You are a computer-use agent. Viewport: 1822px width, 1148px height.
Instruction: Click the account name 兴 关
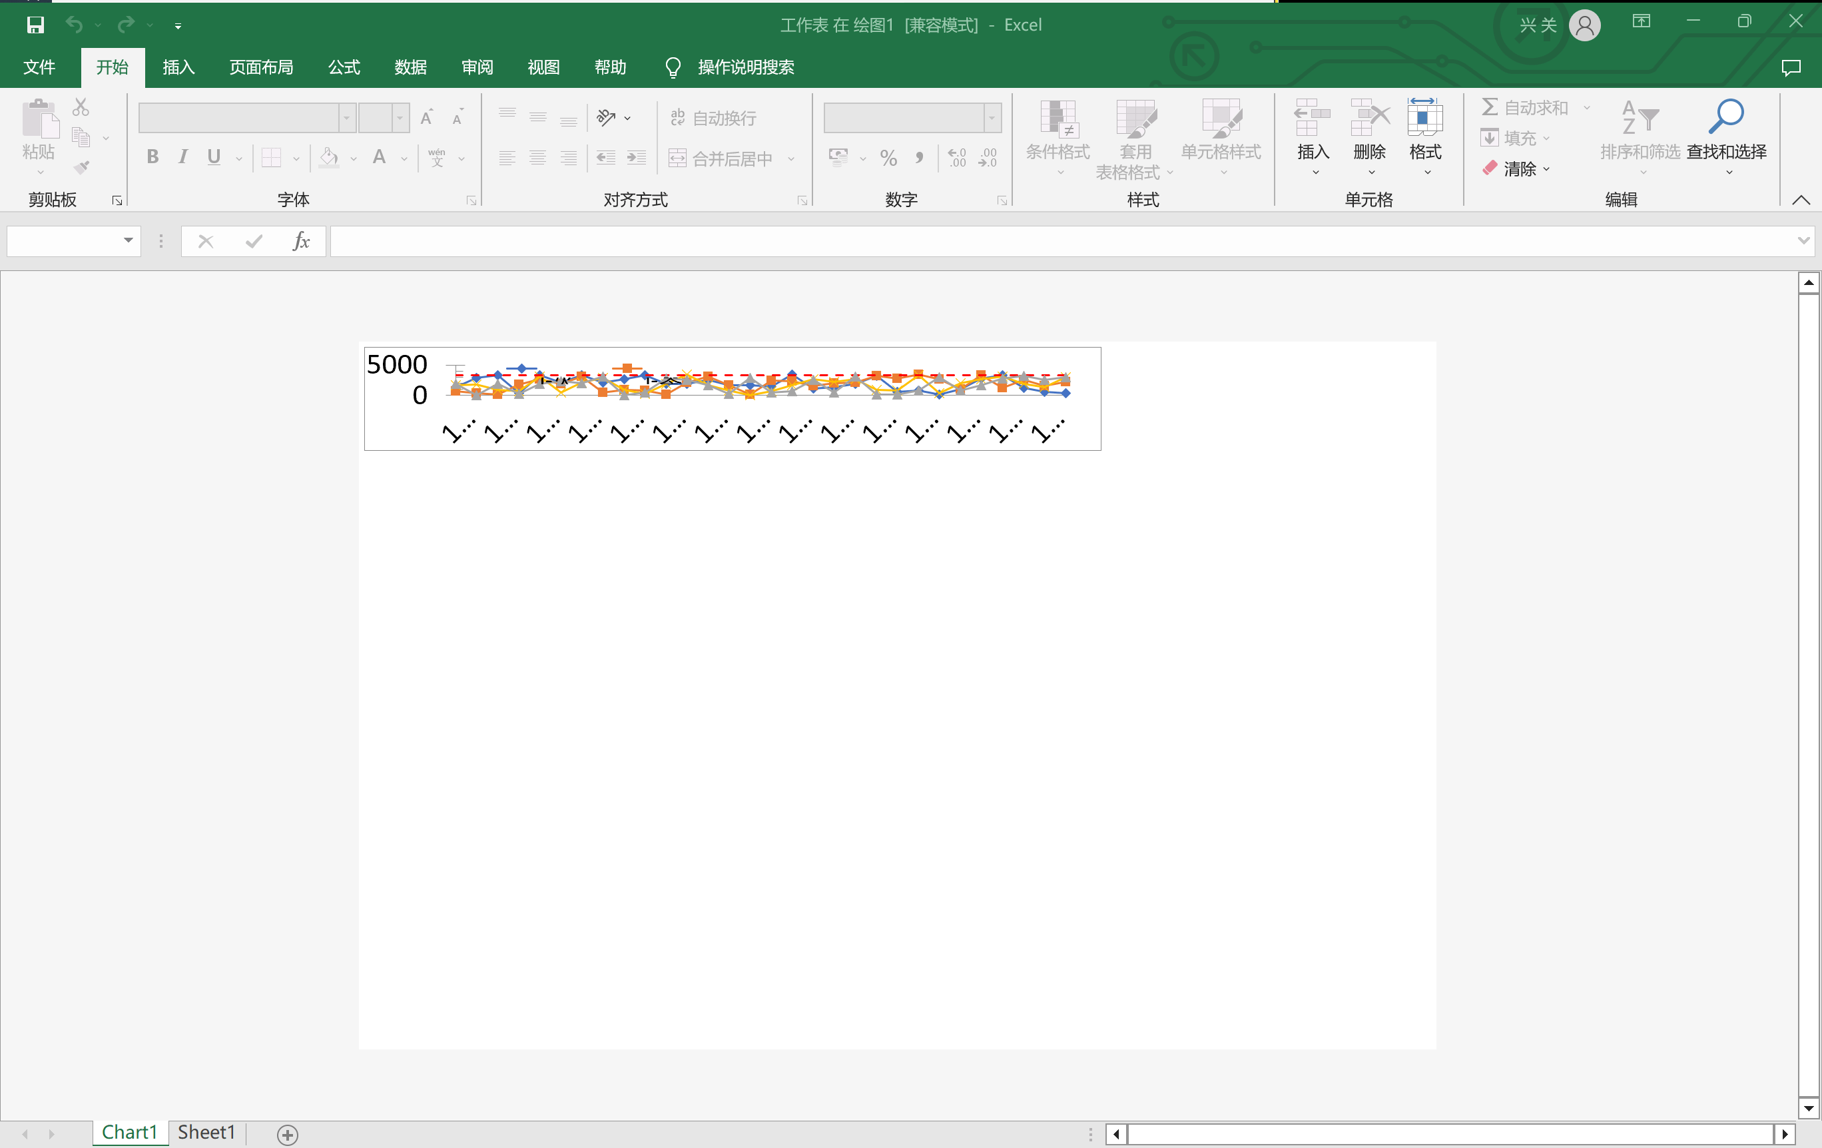coord(1538,25)
